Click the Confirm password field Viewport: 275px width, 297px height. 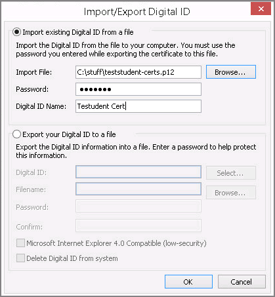[x=138, y=226]
